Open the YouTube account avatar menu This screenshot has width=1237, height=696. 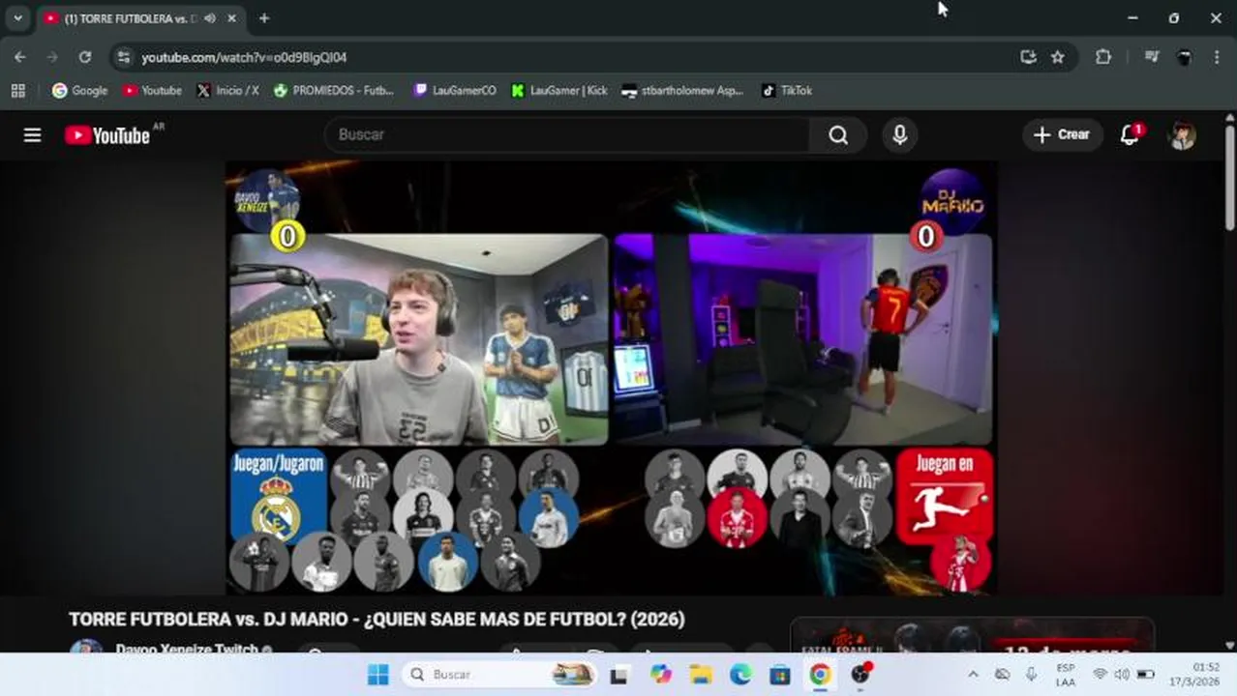tap(1182, 135)
